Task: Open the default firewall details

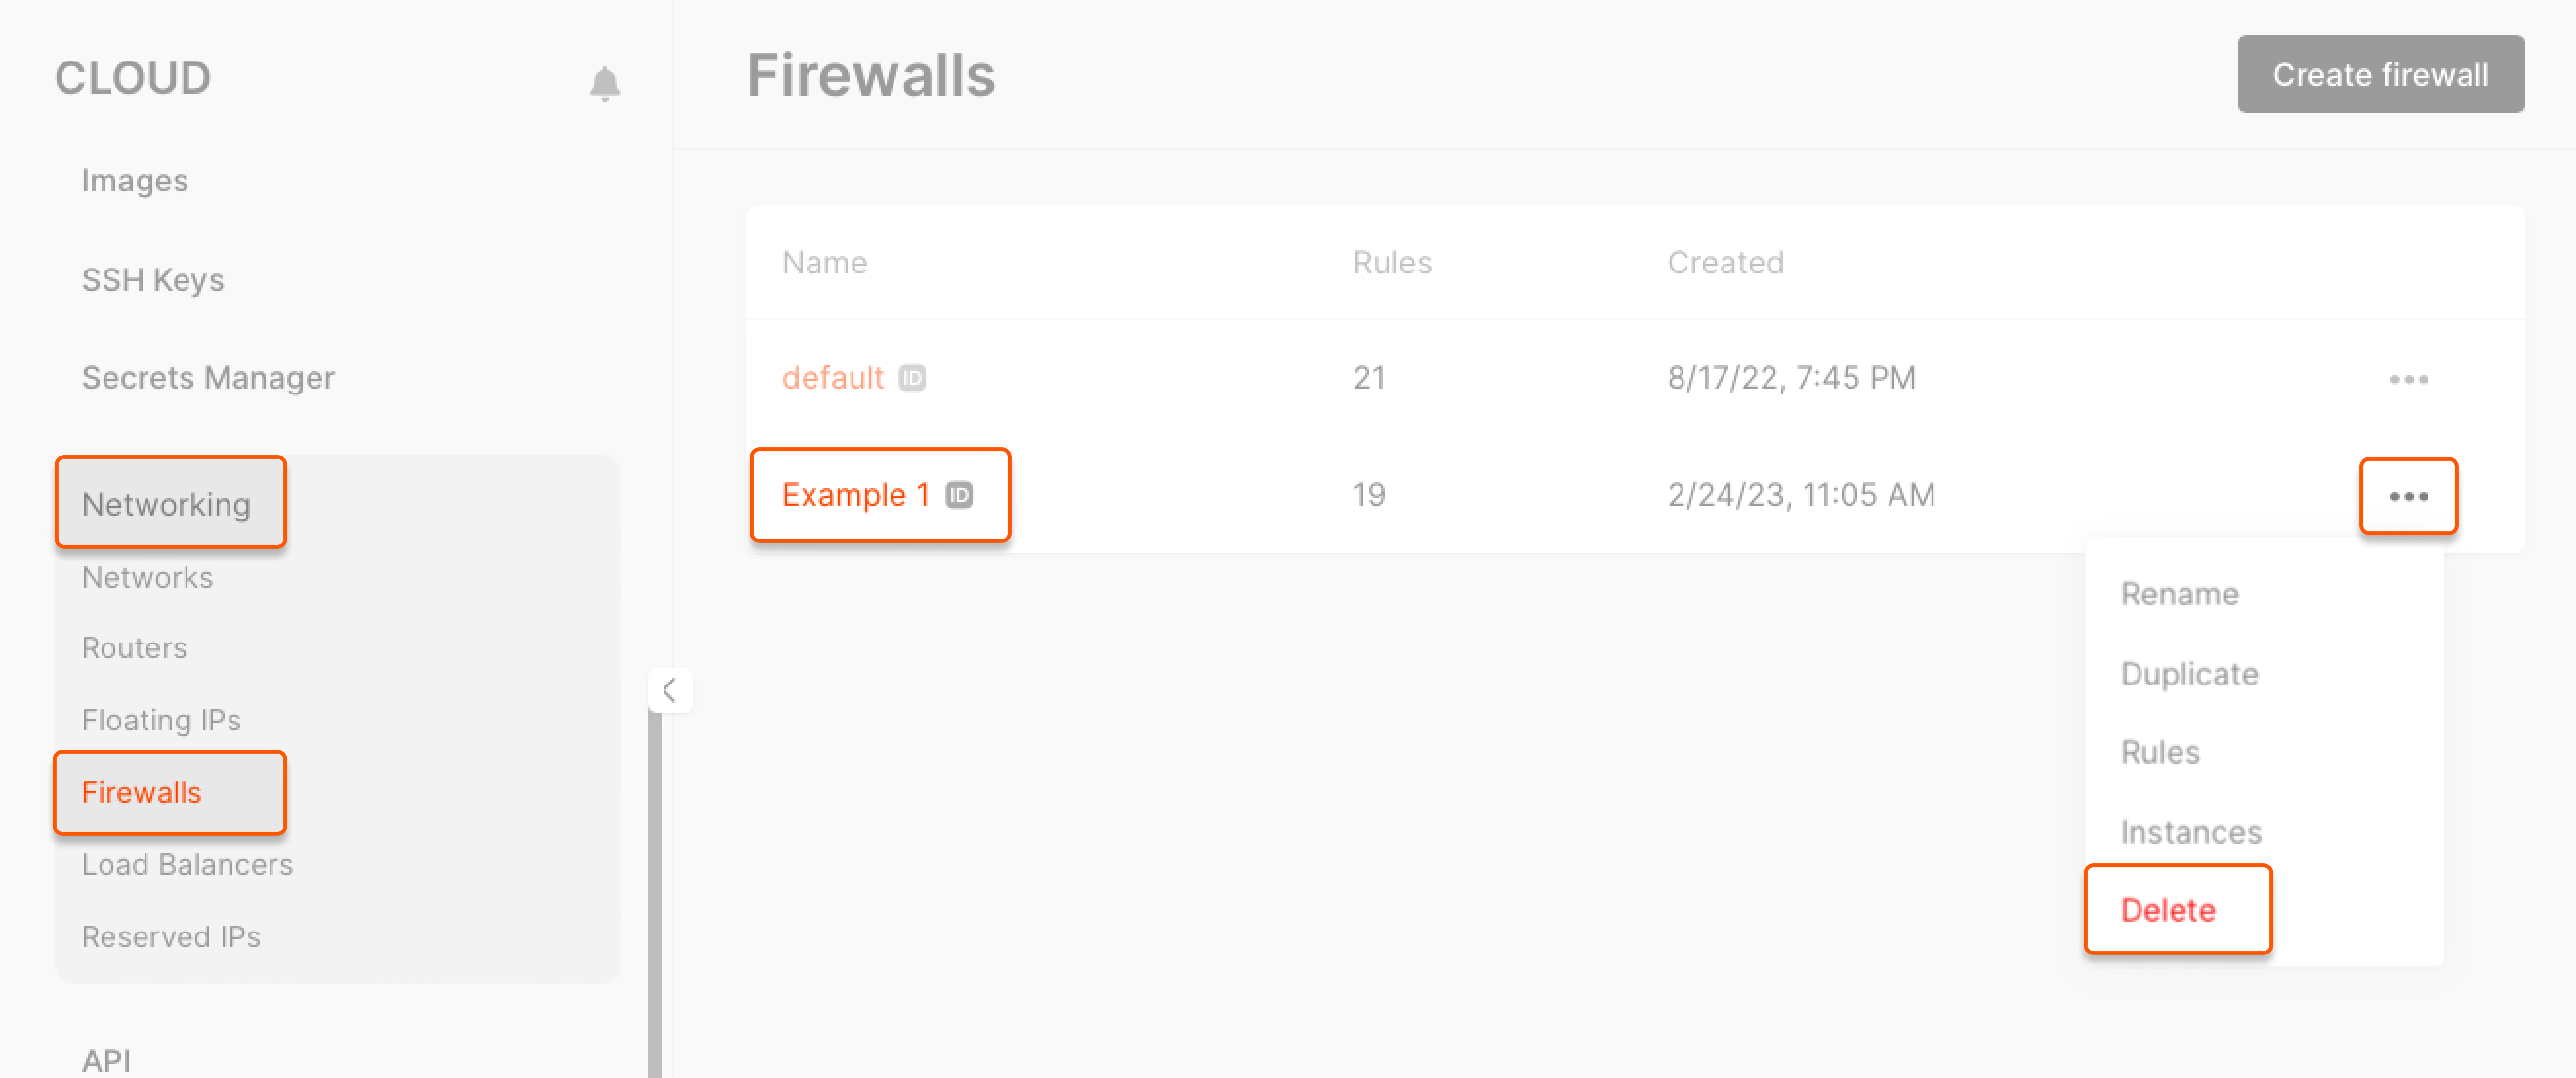Action: pos(833,378)
